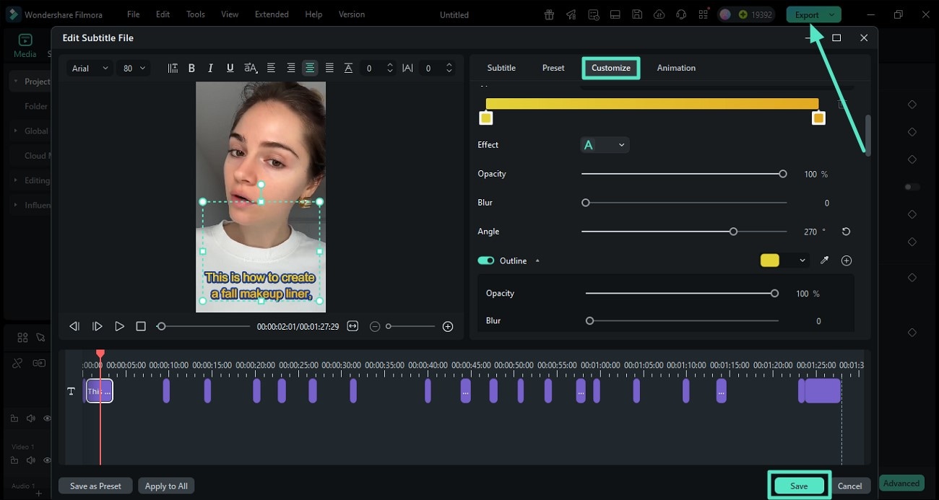Viewport: 939px width, 500px height.
Task: Click the yellow outline color swatch
Action: (770, 260)
